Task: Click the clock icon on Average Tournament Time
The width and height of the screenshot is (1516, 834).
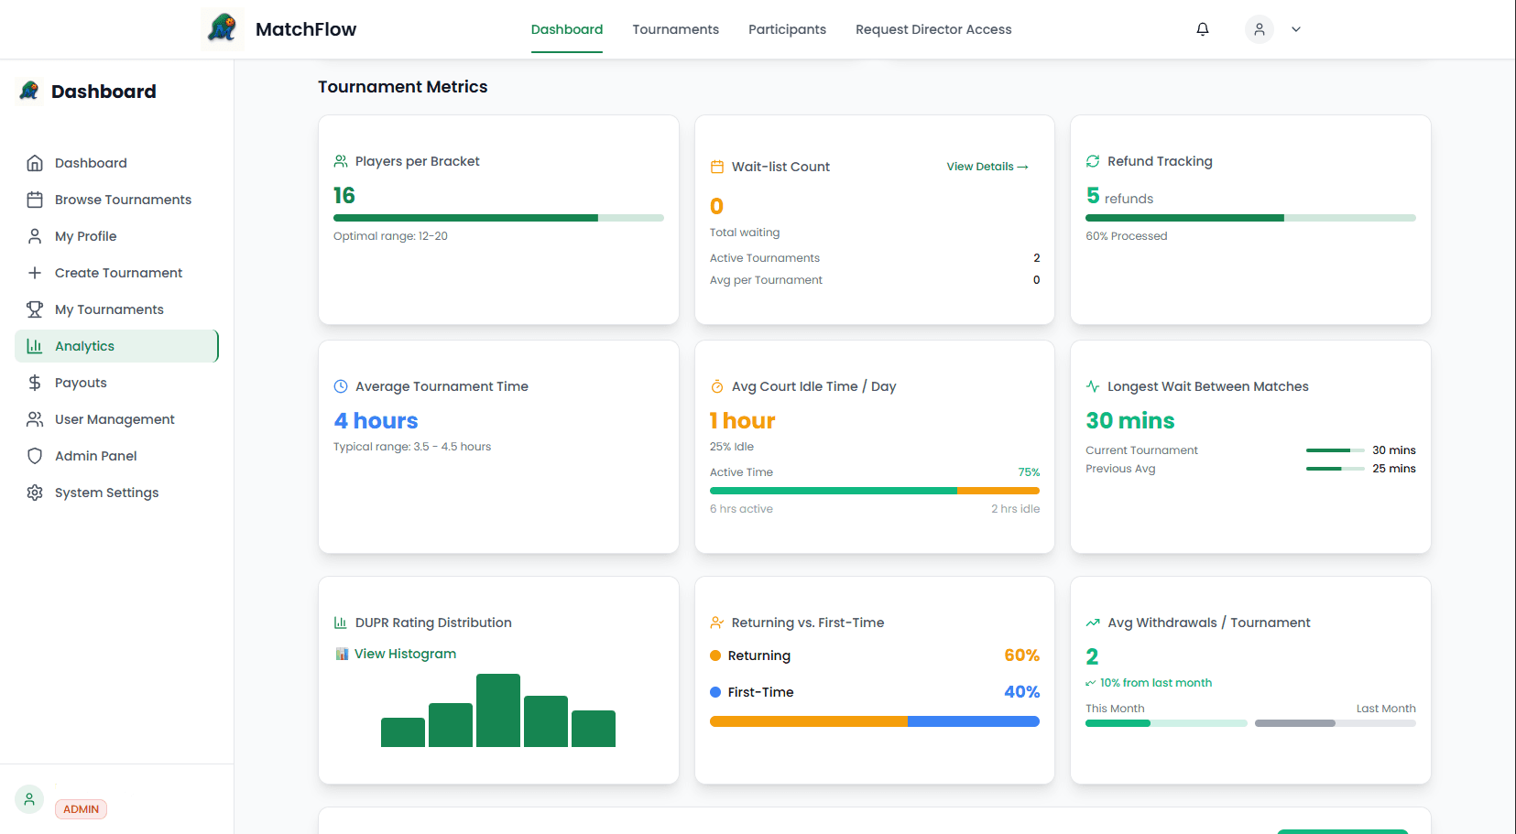Action: pos(340,385)
